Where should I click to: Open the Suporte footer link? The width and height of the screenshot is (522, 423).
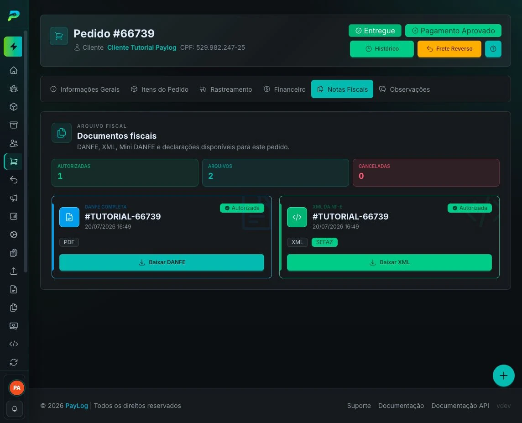tap(359, 406)
